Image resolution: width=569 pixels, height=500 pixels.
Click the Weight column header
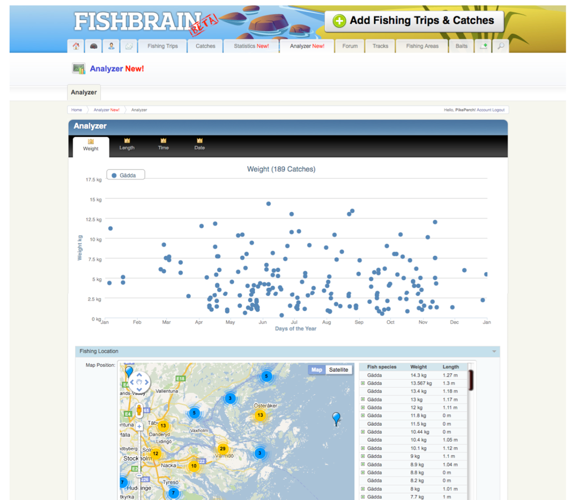[x=419, y=367]
